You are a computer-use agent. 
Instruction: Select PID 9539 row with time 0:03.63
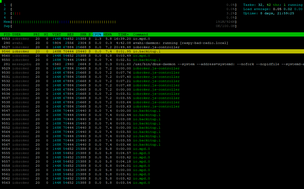(152, 106)
